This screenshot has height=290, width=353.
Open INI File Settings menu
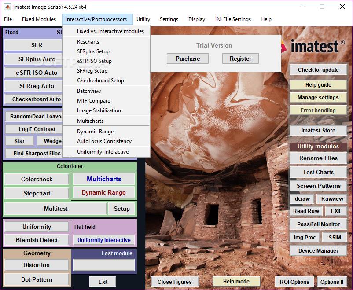click(x=233, y=19)
